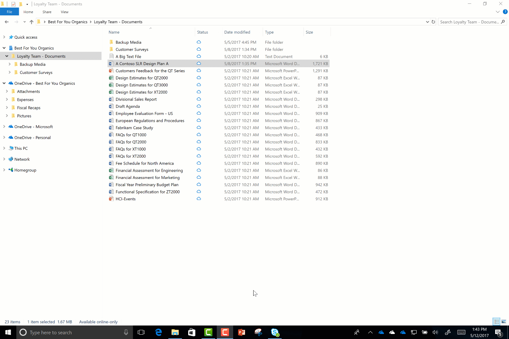Image resolution: width=509 pixels, height=339 pixels.
Task: Select Fiscal Recaps in navigation pane
Action: click(x=29, y=108)
